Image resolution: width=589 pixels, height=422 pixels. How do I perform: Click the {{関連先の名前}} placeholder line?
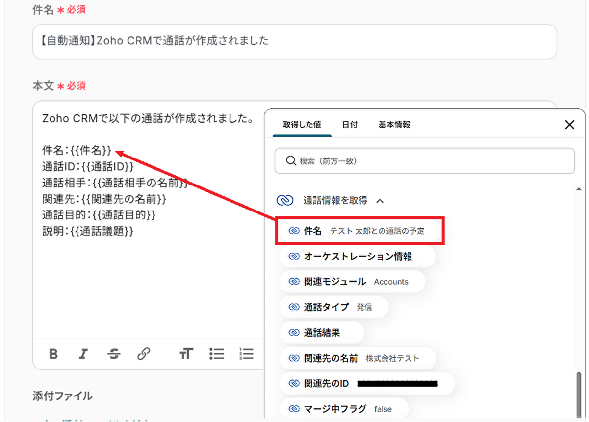[x=104, y=199]
